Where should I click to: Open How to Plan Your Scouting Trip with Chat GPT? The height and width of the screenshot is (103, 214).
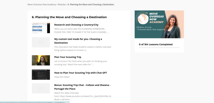coord(81,73)
